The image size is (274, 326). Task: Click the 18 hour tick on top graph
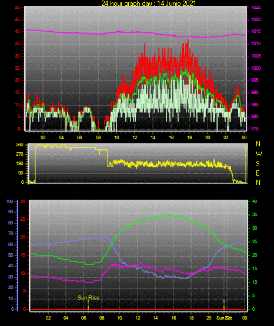tap(189, 137)
